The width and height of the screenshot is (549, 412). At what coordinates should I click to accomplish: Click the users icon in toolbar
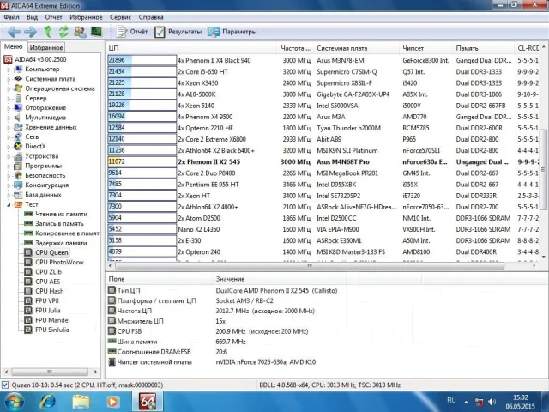80,32
